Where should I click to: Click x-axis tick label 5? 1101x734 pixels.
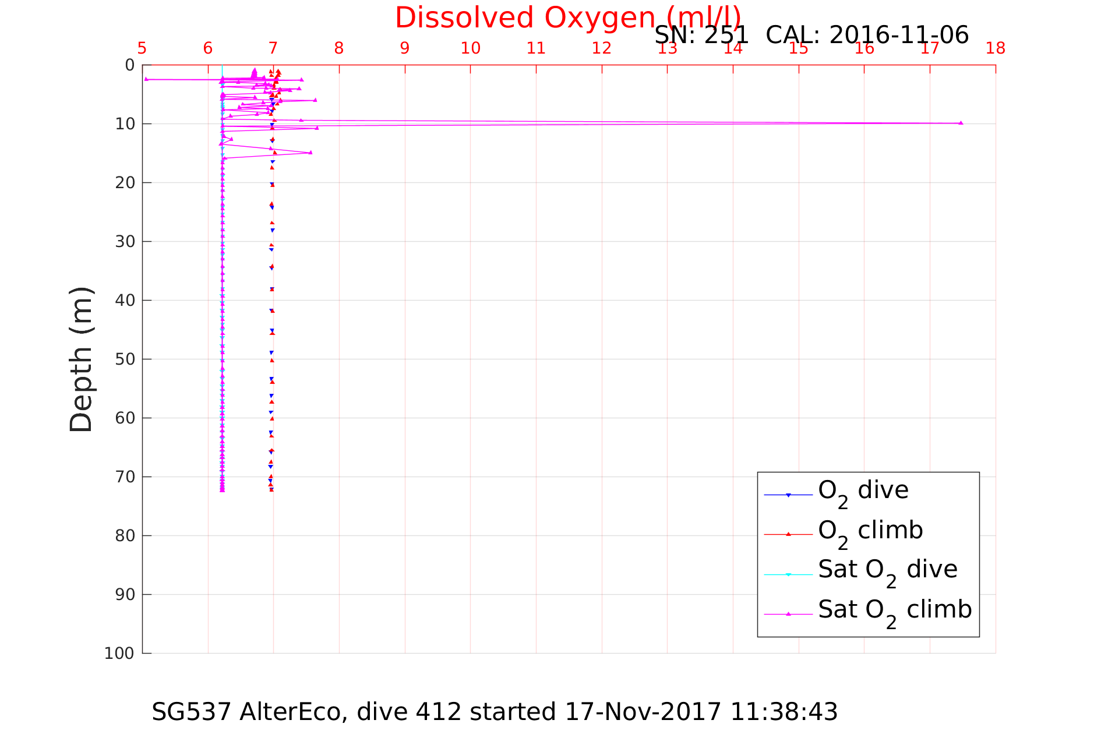pos(142,48)
